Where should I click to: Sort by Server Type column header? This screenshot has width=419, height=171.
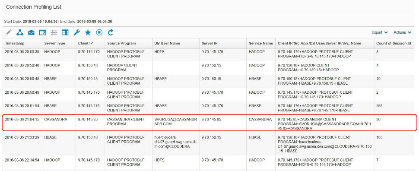[59, 43]
